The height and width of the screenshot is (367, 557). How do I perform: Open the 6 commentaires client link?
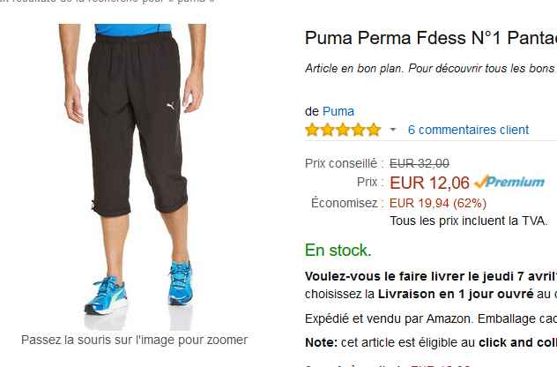pyautogui.click(x=468, y=130)
